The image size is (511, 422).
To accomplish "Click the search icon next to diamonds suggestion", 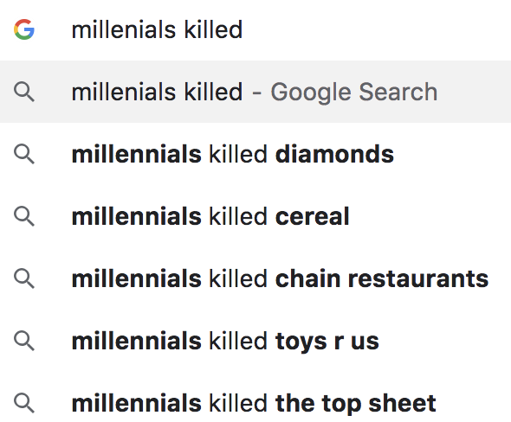I will pyautogui.click(x=24, y=154).
